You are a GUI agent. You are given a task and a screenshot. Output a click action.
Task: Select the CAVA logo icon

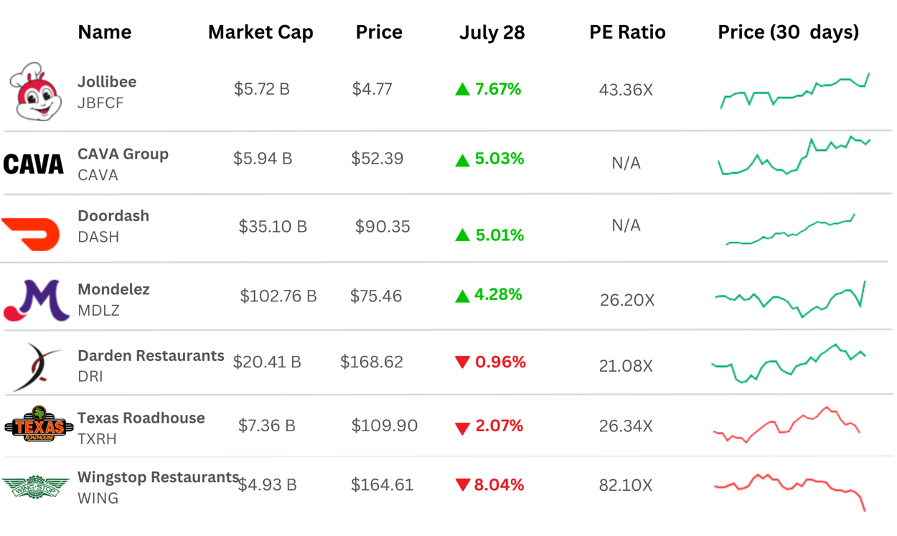[x=34, y=164]
